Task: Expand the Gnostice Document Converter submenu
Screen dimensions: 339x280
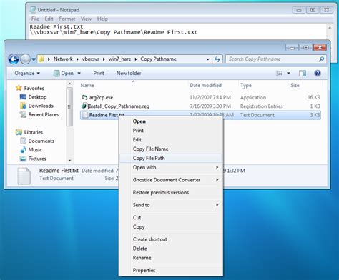Action: [x=170, y=180]
